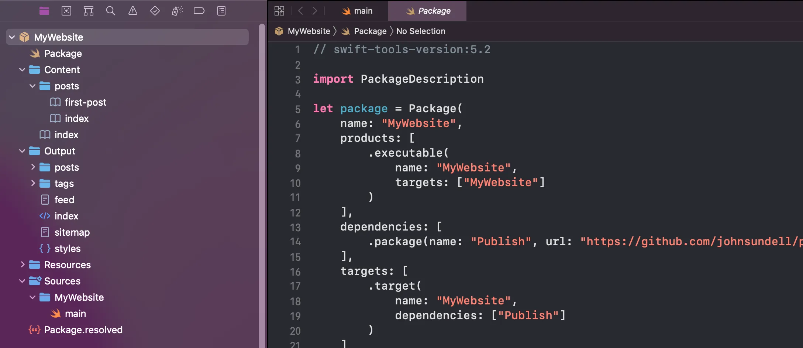Open the styles file in Output
The image size is (803, 348).
tap(67, 248)
